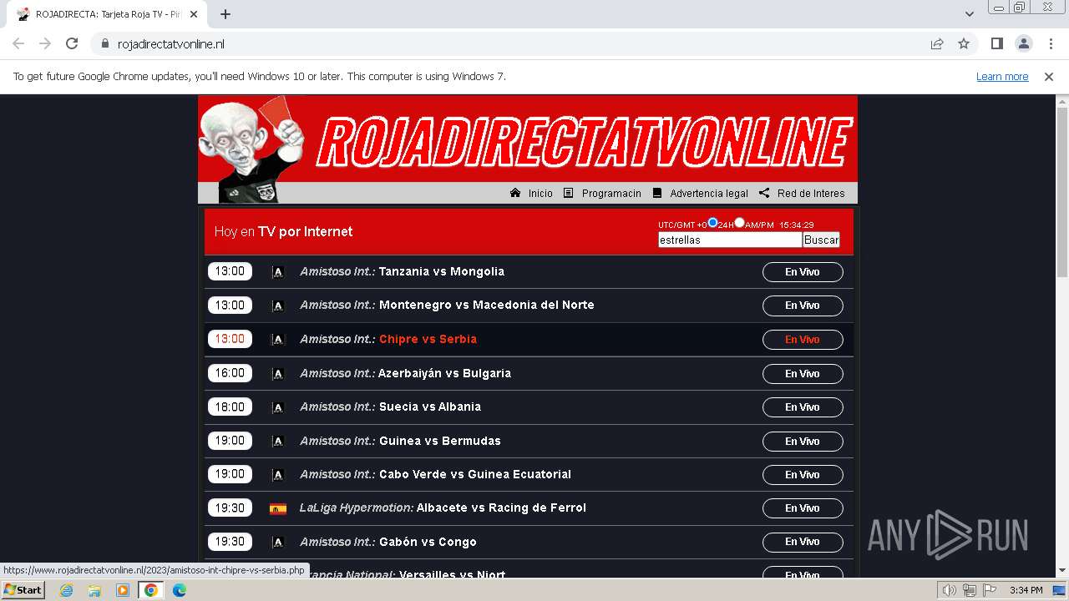Click the league icon beside Suecia vs Albania

point(278,407)
